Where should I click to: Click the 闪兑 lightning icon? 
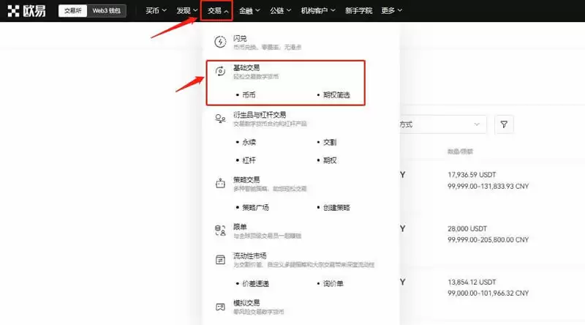[x=220, y=42]
